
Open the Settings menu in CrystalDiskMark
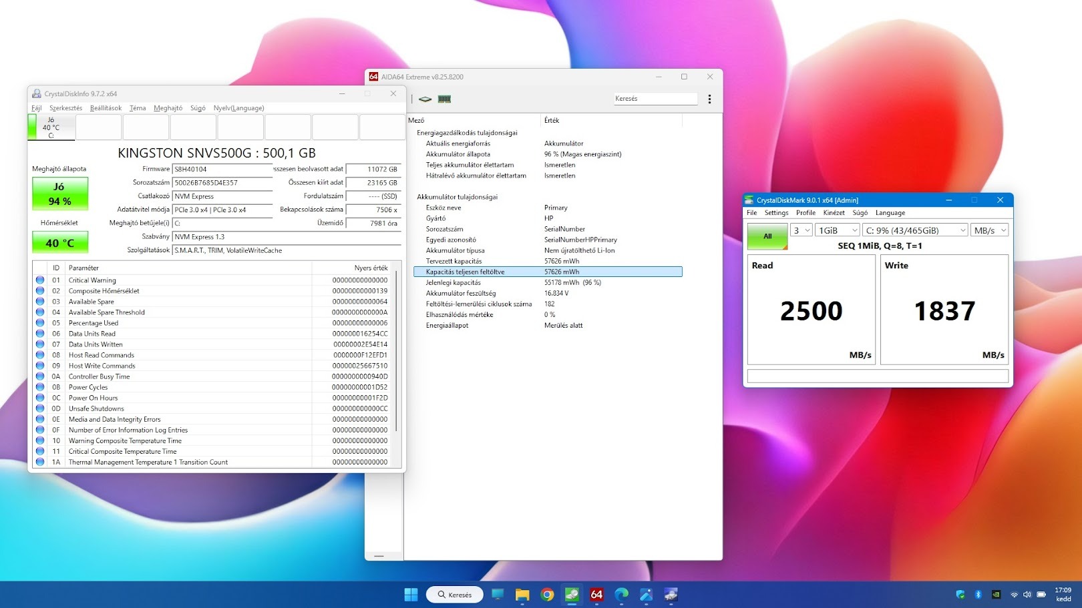coord(776,213)
